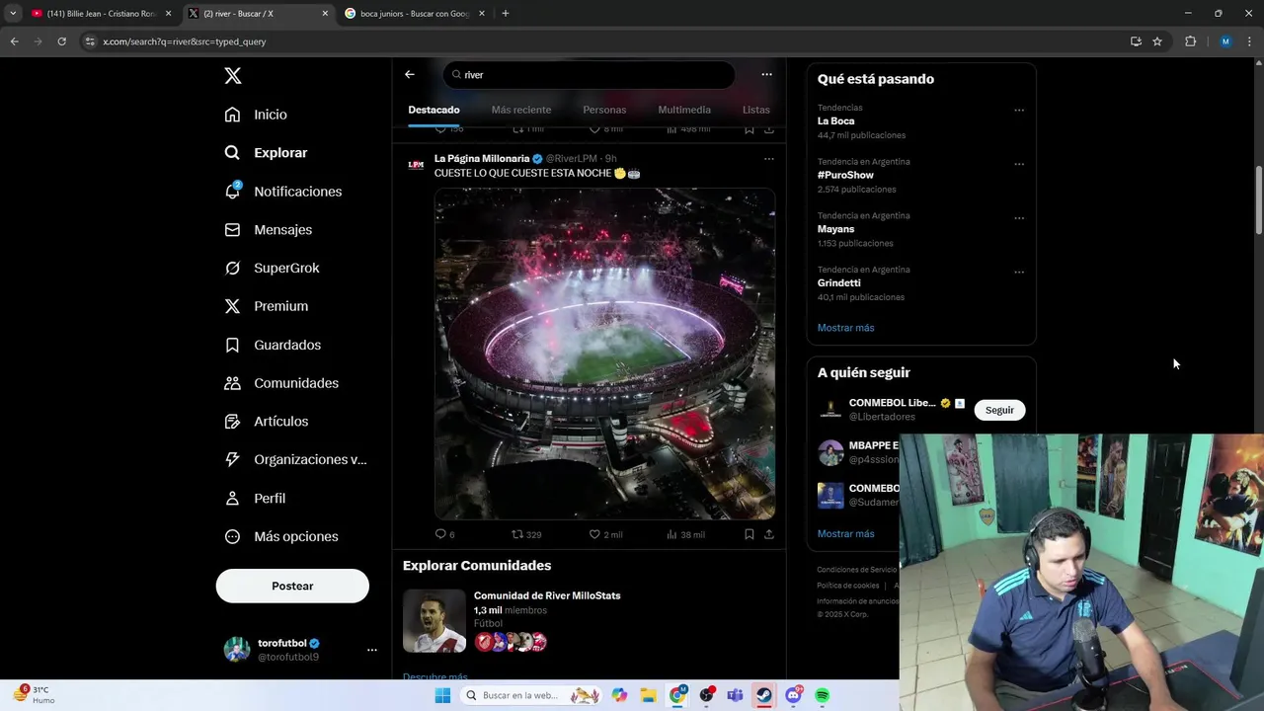Open File Explorer from taskbar

[x=648, y=695]
